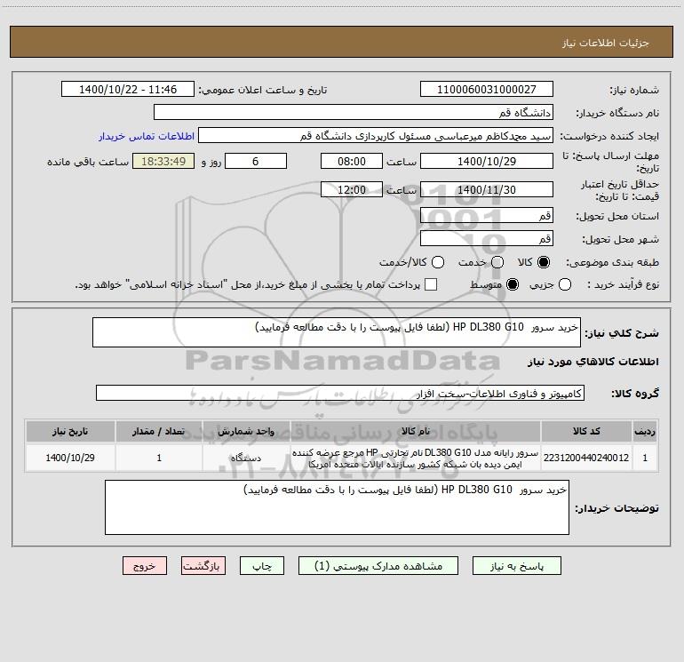Screen dimensions: 684x662
Task: Toggle اسناد خزانه اسلامی payment checkbox
Action: coord(431,284)
